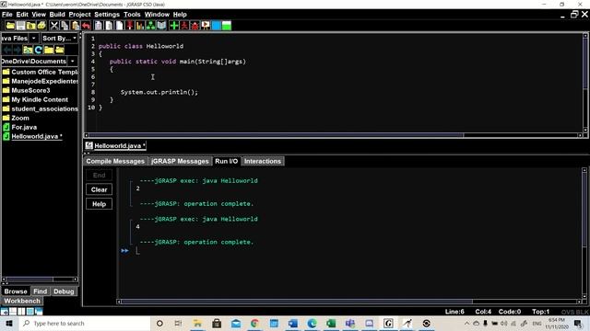The width and height of the screenshot is (590, 331).
Task: Click the browser back arrow icon
Action: click(x=7, y=50)
